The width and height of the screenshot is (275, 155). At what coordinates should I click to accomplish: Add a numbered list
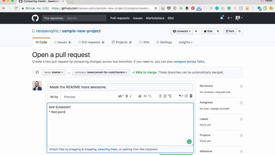point(165,96)
